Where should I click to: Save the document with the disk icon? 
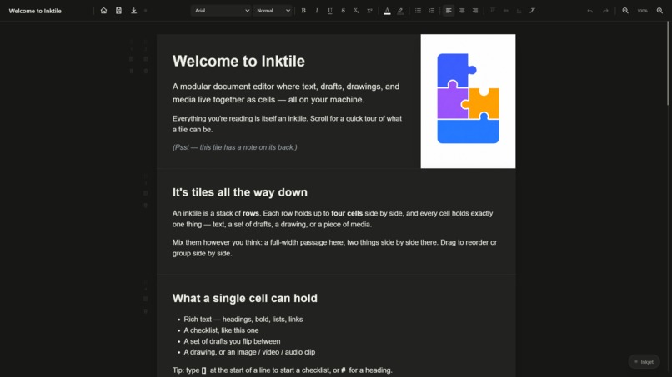click(118, 11)
